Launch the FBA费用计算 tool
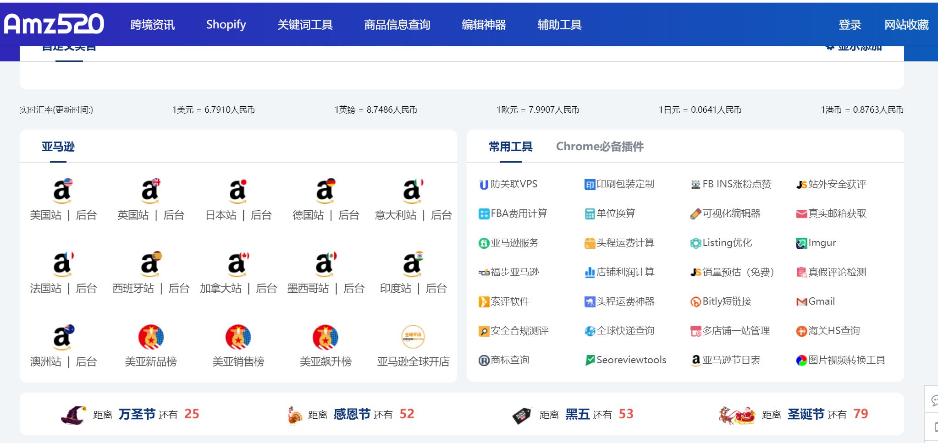Image resolution: width=938 pixels, height=443 pixels. click(x=513, y=213)
